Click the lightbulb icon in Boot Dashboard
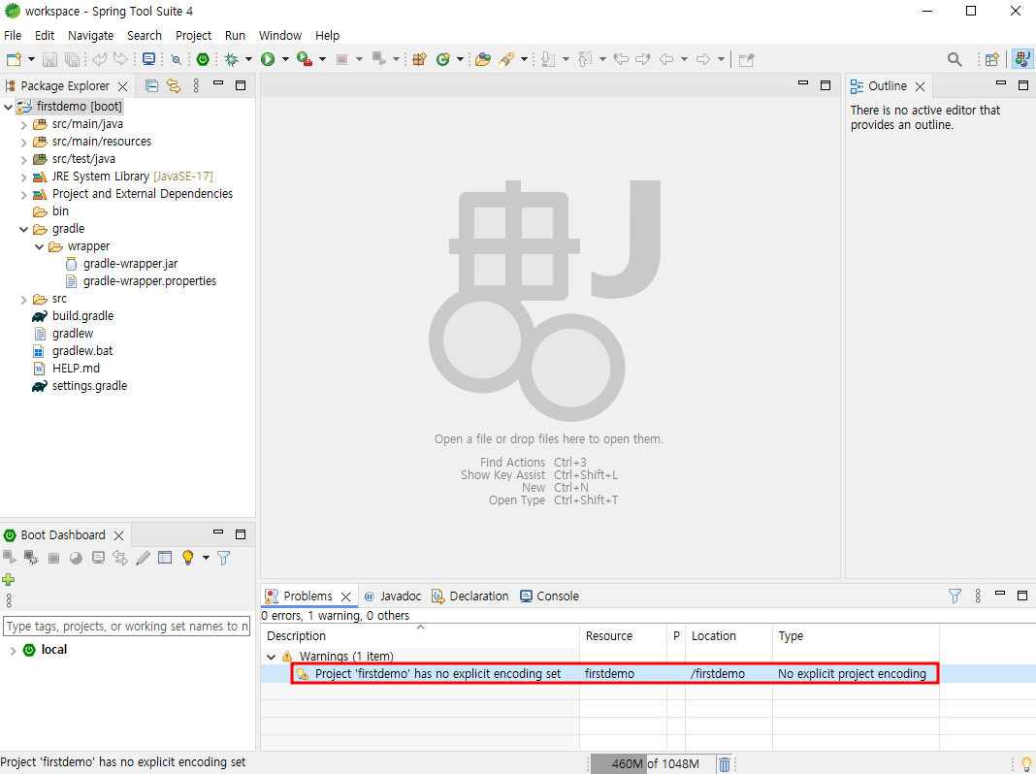The image size is (1036, 774). point(187,558)
